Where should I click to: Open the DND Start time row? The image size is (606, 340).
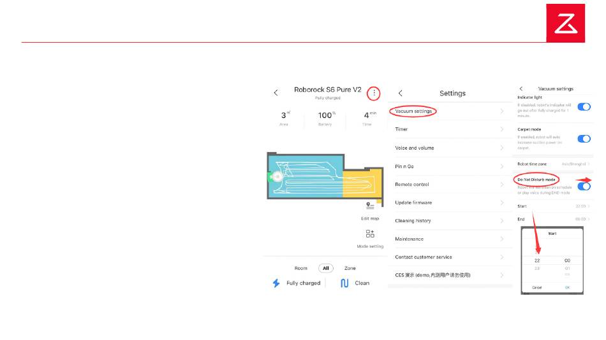point(553,206)
